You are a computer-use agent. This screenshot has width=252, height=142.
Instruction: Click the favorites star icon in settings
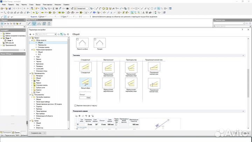tap(58, 34)
